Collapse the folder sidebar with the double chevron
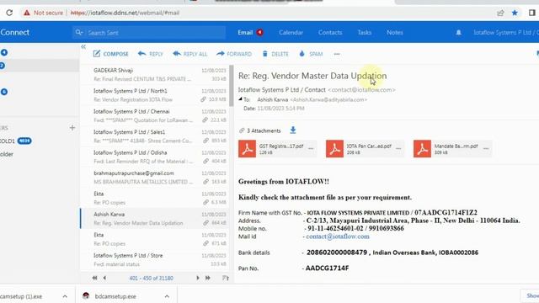This screenshot has height=303, width=539. (x=83, y=47)
